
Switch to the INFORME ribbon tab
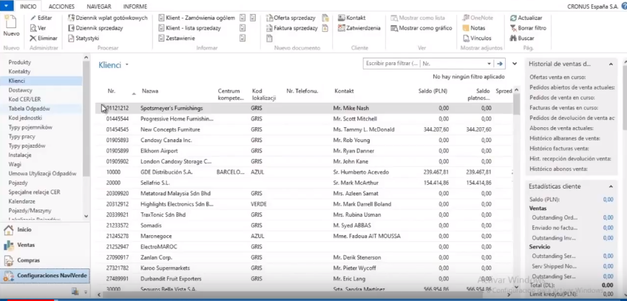coord(135,7)
